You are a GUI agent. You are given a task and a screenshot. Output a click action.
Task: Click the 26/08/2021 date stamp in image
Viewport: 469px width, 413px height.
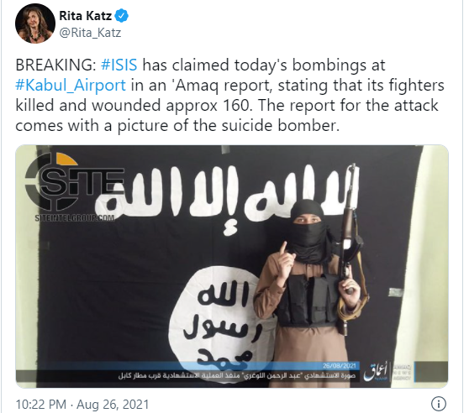coord(340,366)
